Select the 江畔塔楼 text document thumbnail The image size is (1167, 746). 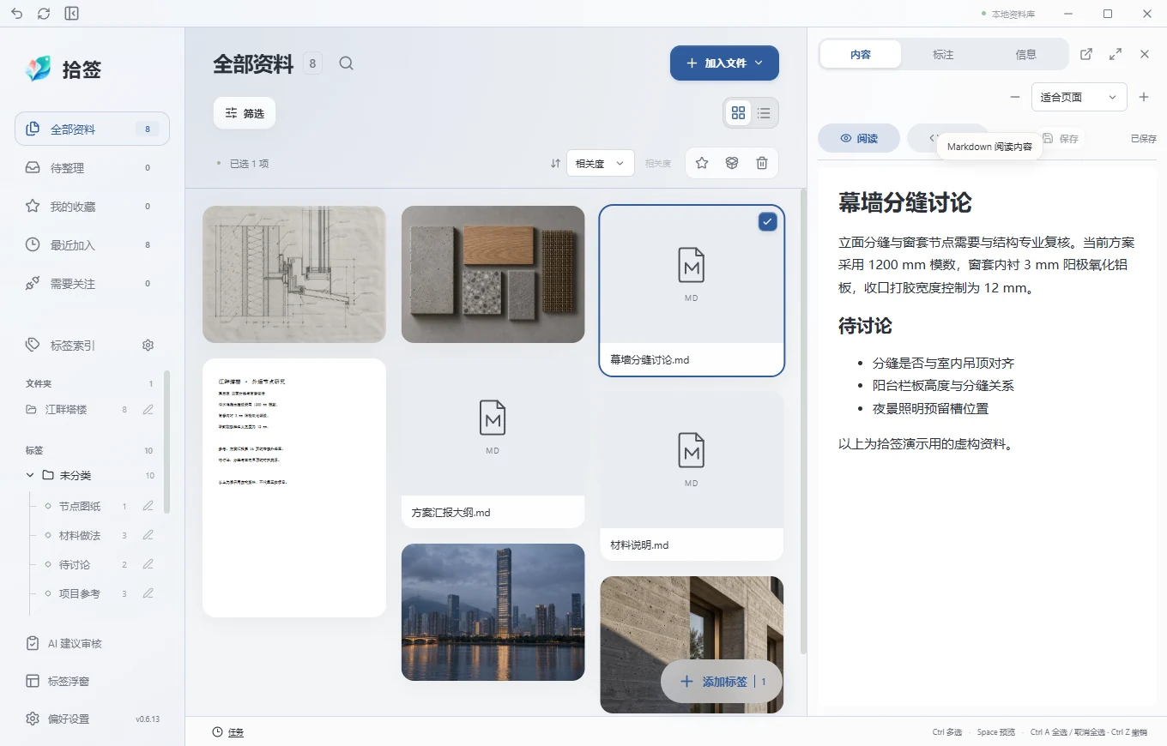(x=294, y=488)
